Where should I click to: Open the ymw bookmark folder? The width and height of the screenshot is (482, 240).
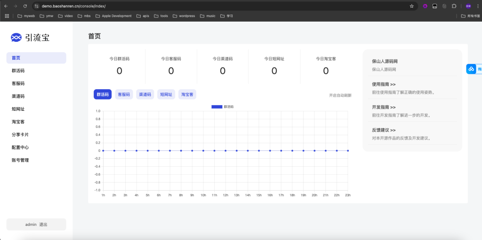pos(47,16)
